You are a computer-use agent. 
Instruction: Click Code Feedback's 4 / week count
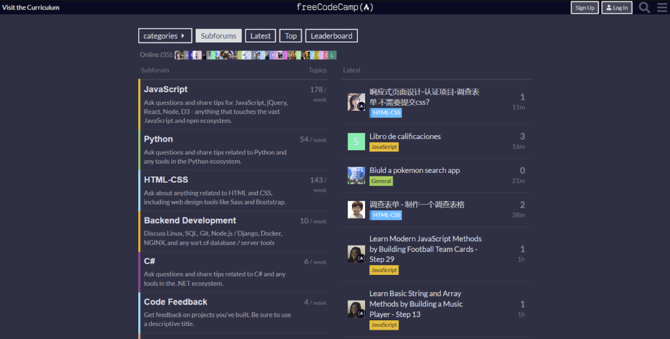[x=315, y=302]
